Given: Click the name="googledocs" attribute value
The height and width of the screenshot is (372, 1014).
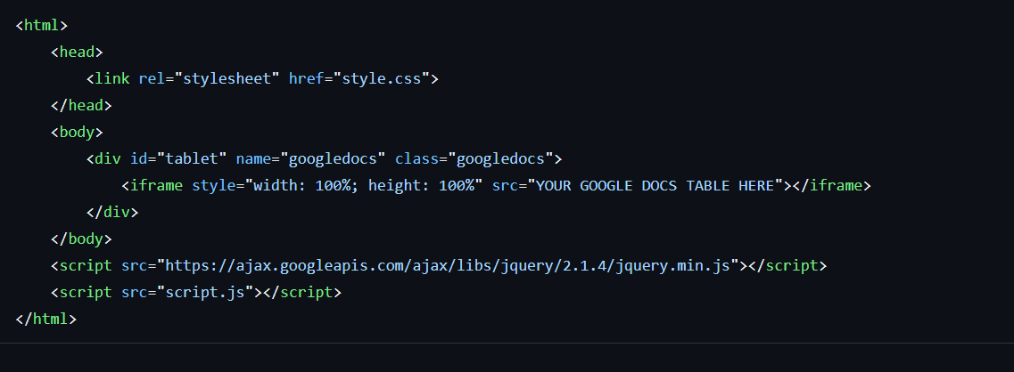Looking at the screenshot, I should (x=333, y=159).
